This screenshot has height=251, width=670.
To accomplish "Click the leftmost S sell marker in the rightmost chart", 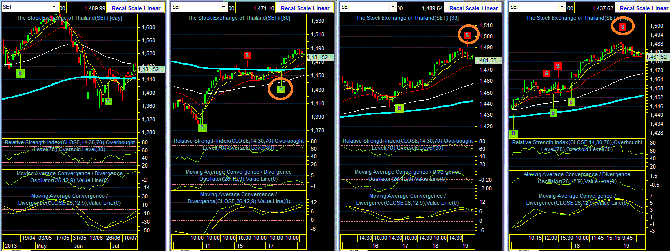I will [x=547, y=73].
